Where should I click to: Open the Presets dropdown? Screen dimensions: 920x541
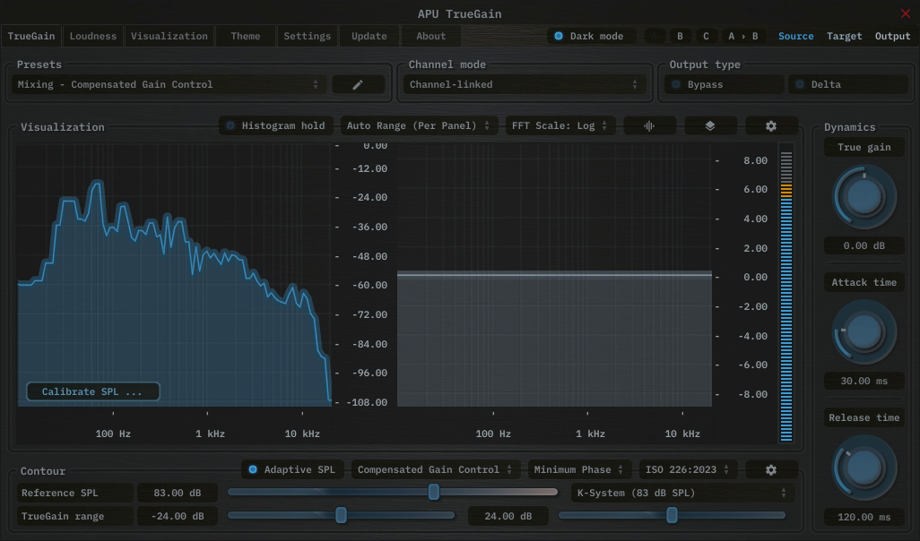coord(169,84)
